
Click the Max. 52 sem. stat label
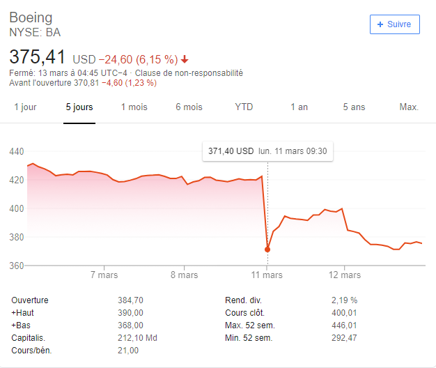point(250,325)
